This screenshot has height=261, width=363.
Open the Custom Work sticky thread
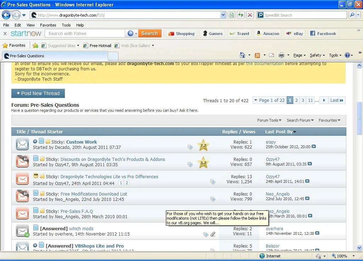click(82, 142)
